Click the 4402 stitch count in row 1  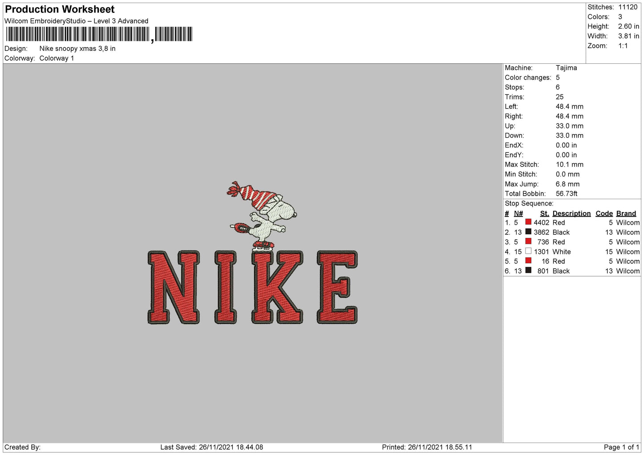541,222
